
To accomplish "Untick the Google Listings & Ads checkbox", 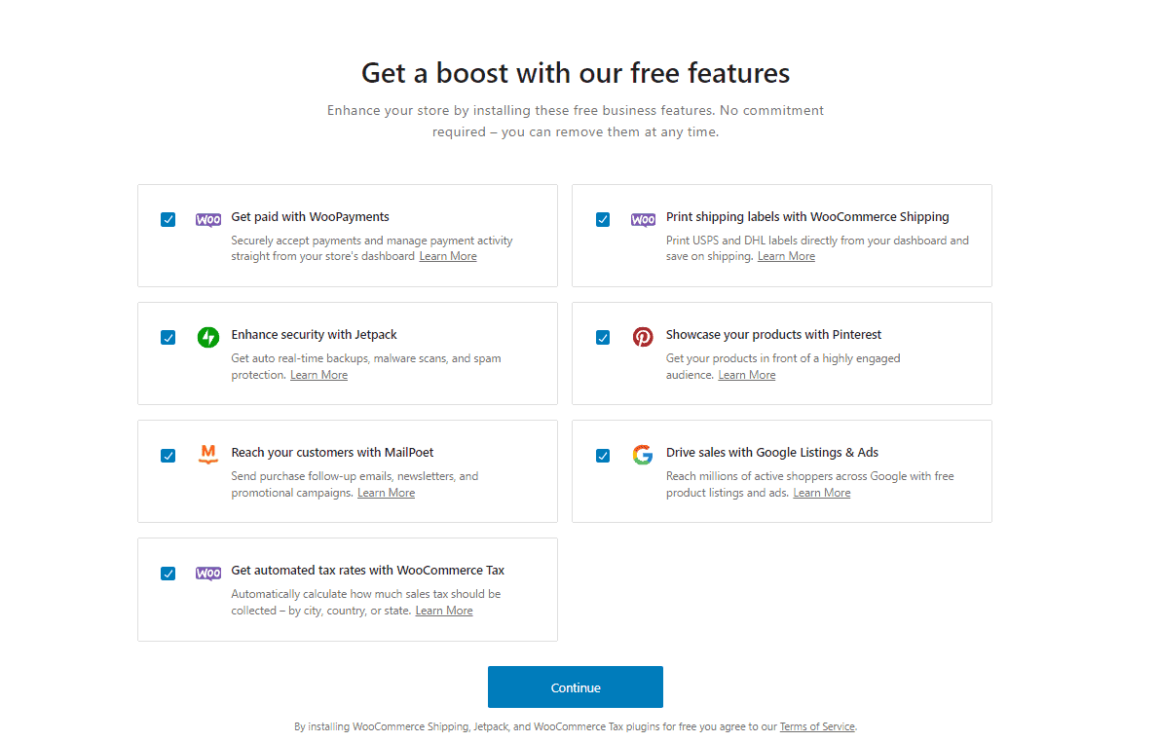I will tap(603, 456).
